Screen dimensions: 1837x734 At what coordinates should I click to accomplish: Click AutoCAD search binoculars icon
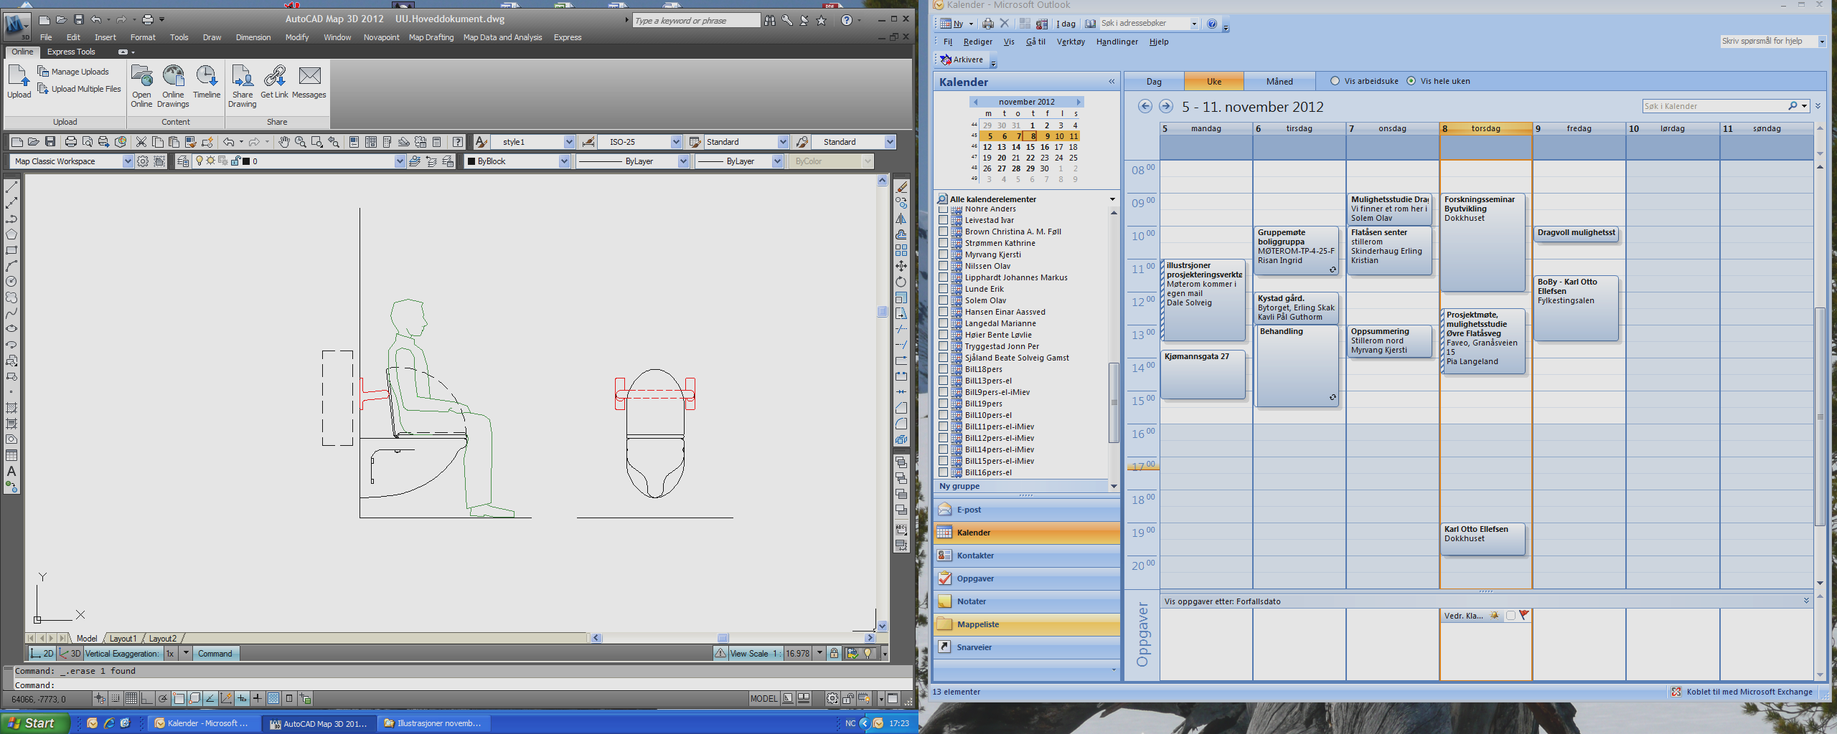[770, 20]
